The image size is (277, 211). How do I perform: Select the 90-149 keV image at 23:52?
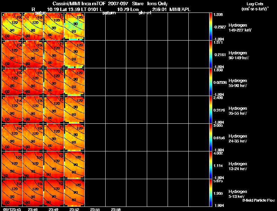pos(74,54)
